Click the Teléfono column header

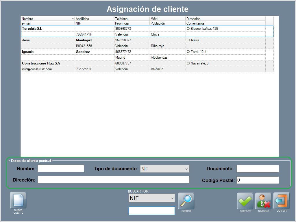click(x=132, y=19)
